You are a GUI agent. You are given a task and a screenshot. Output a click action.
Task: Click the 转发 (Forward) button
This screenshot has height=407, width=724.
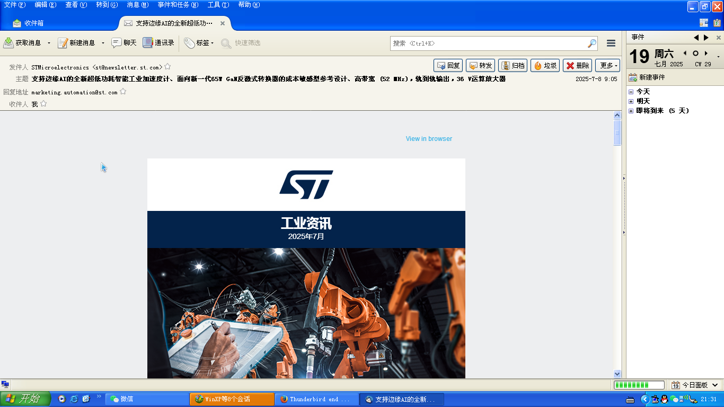tap(480, 65)
